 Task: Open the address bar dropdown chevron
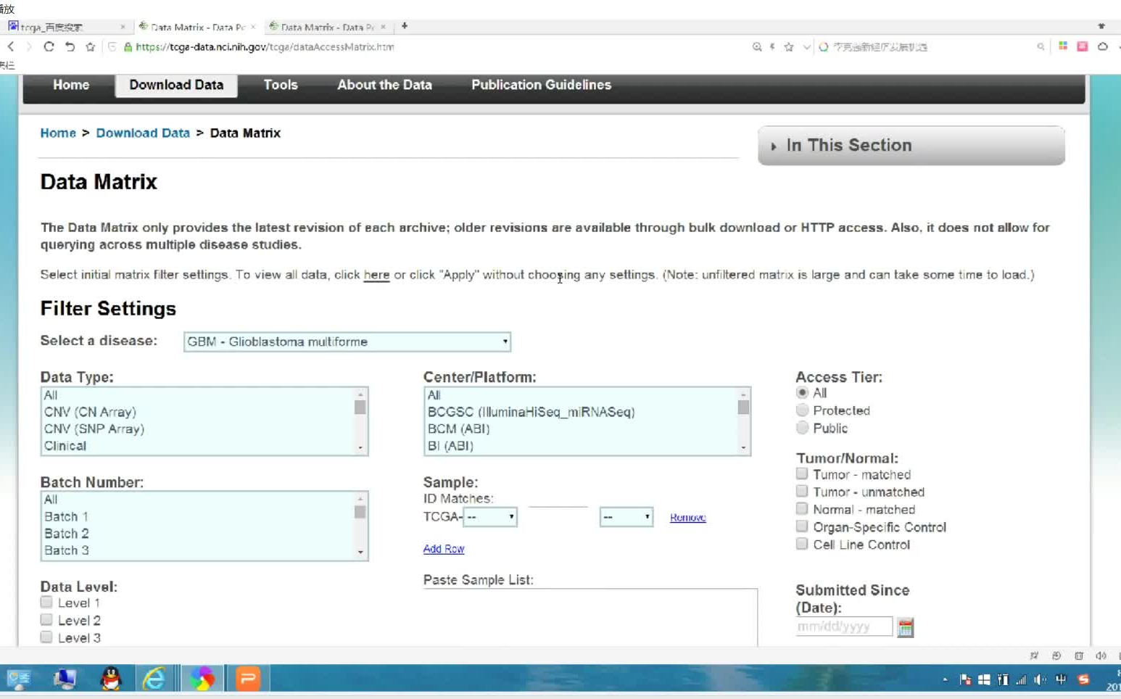(x=806, y=46)
